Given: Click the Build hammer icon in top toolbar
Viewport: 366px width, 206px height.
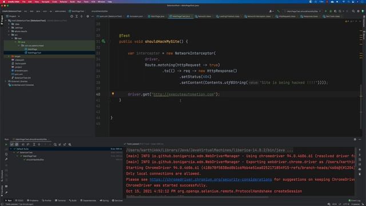Looking at the screenshot, I should pos(279,11).
